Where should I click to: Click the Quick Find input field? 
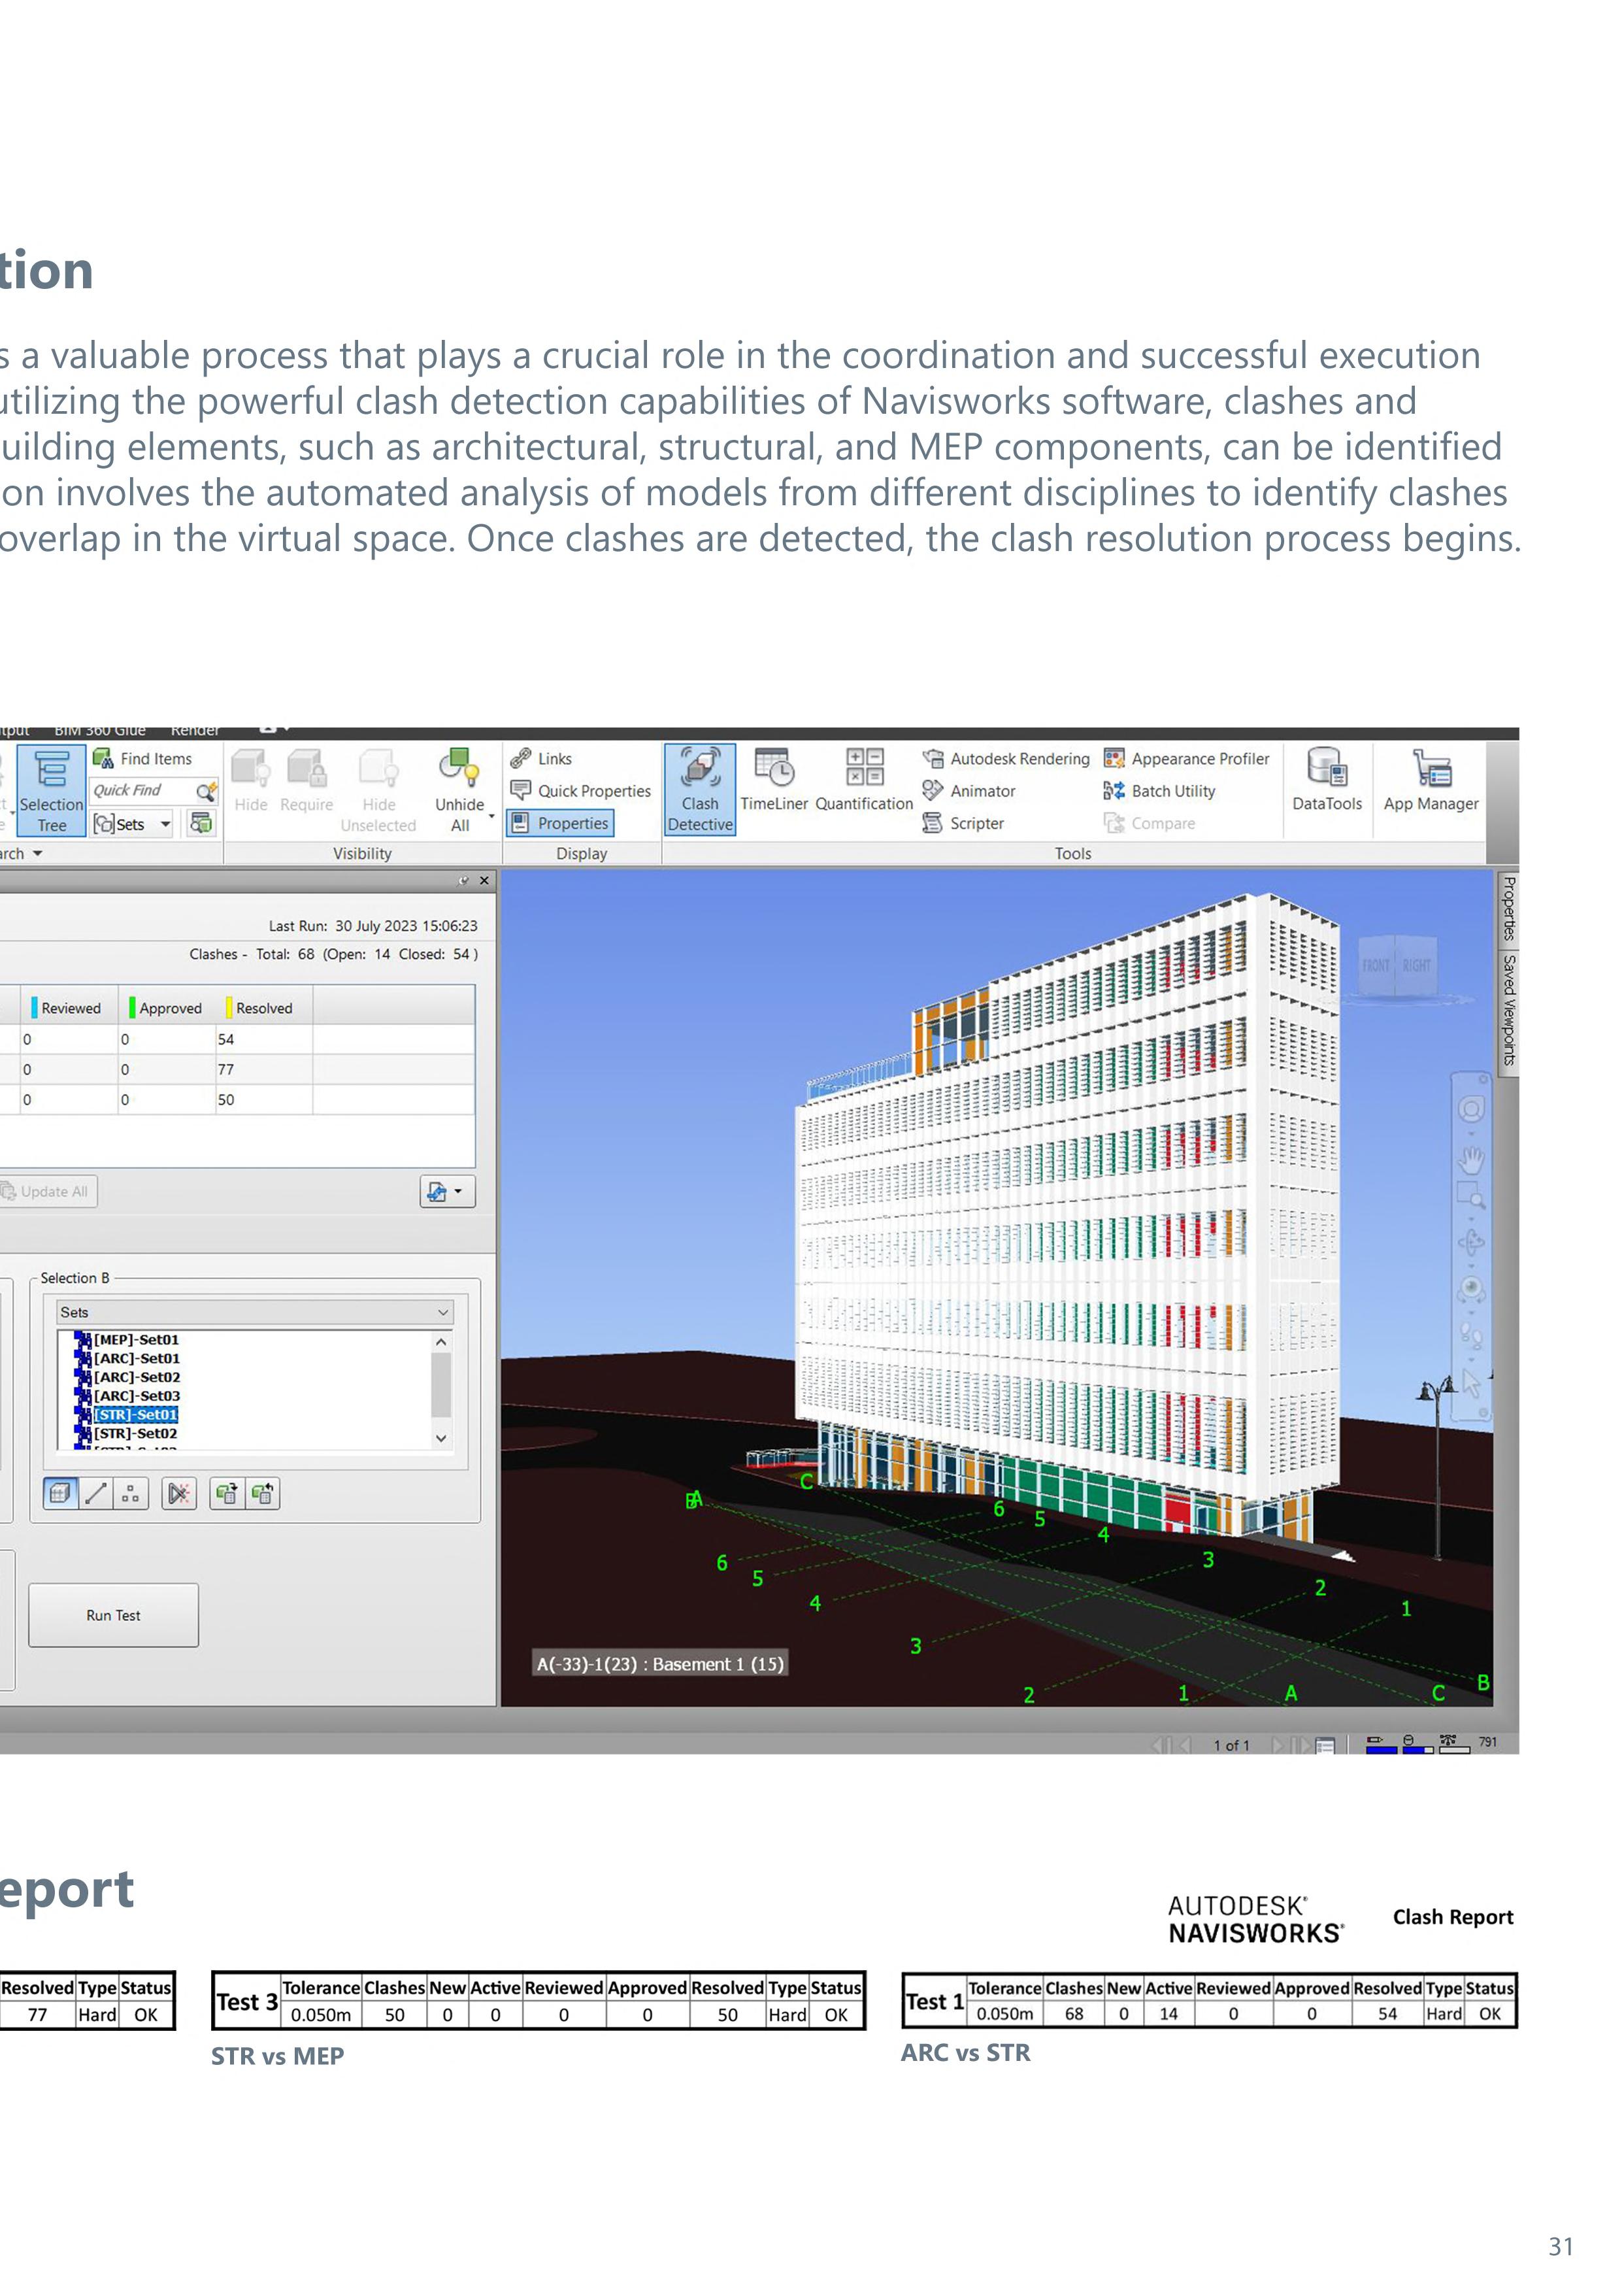pyautogui.click(x=140, y=791)
